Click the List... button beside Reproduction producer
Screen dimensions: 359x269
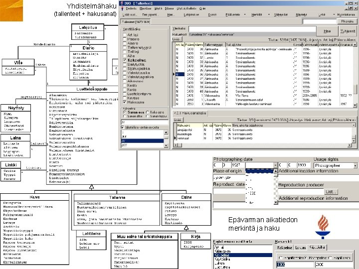tap(331, 192)
